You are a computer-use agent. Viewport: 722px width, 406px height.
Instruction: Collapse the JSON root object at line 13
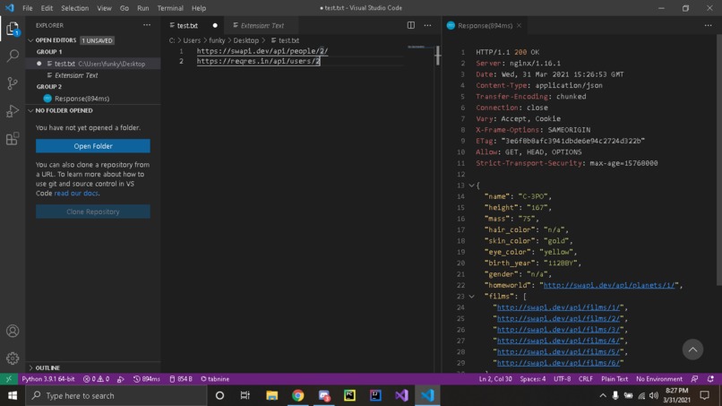471,186
